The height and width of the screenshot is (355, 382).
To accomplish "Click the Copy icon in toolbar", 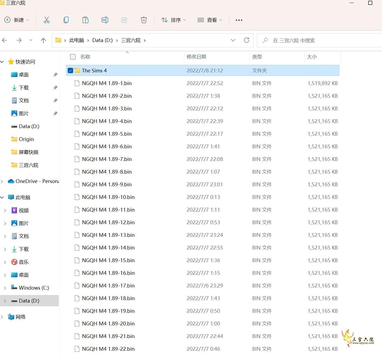I will pos(66,20).
